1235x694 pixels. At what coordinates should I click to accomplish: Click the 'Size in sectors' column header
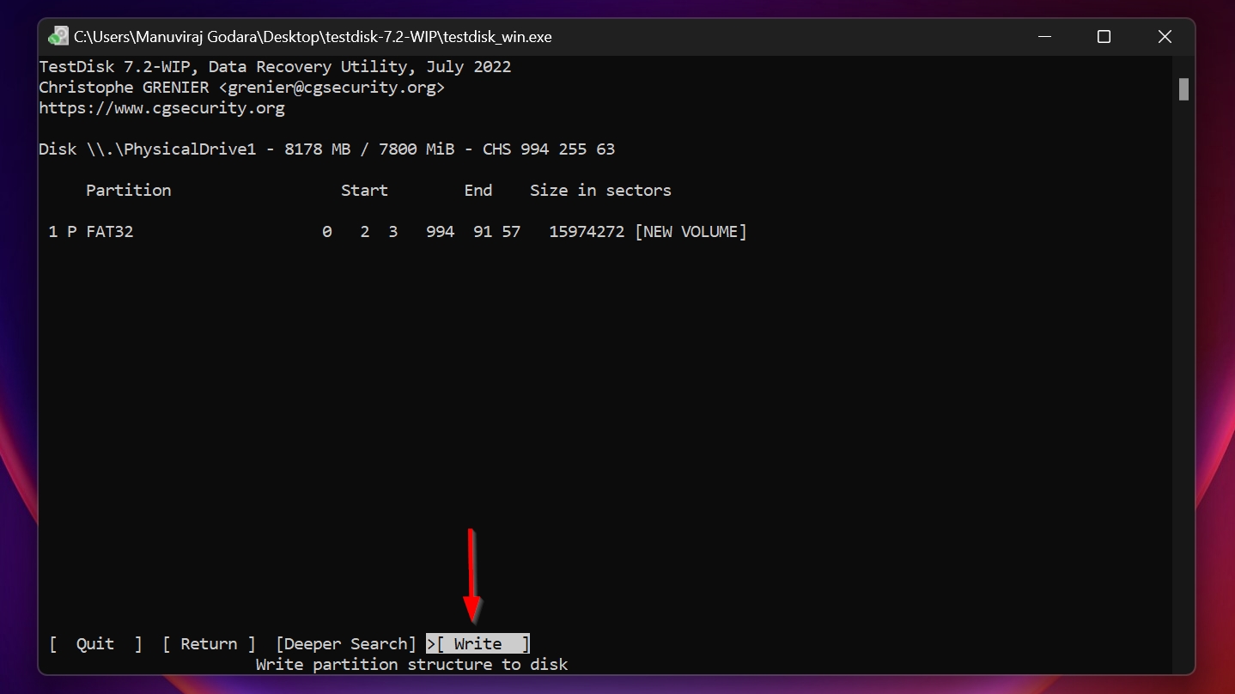click(600, 191)
